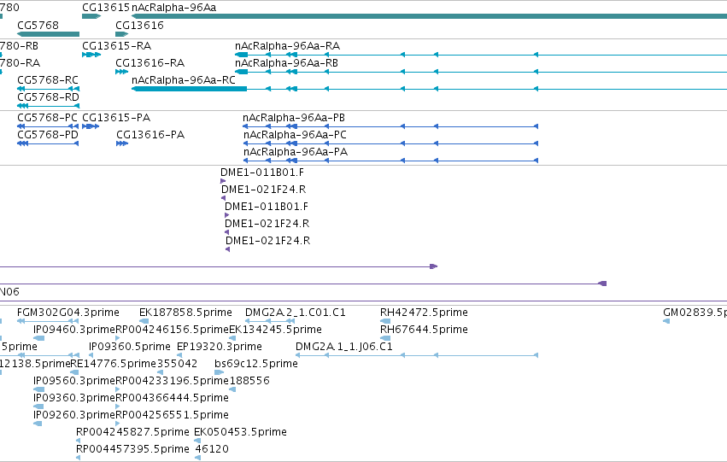Screen dimensions: 727x462
Task: Open EST IP09360.5prime
Action: 130,347
